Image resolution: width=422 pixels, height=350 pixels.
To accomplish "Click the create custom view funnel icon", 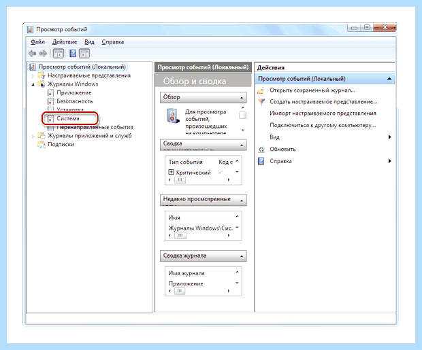I will pos(261,102).
